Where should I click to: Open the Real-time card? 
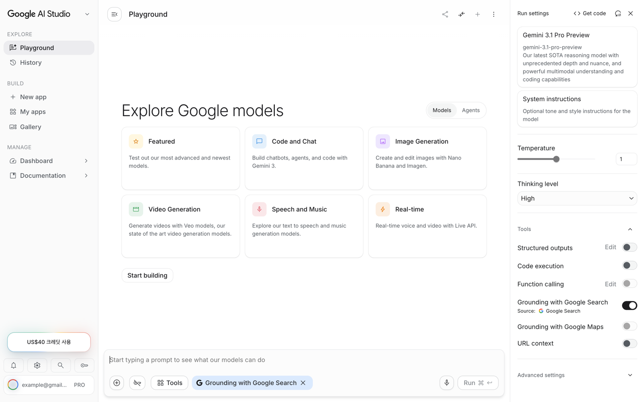tap(427, 226)
